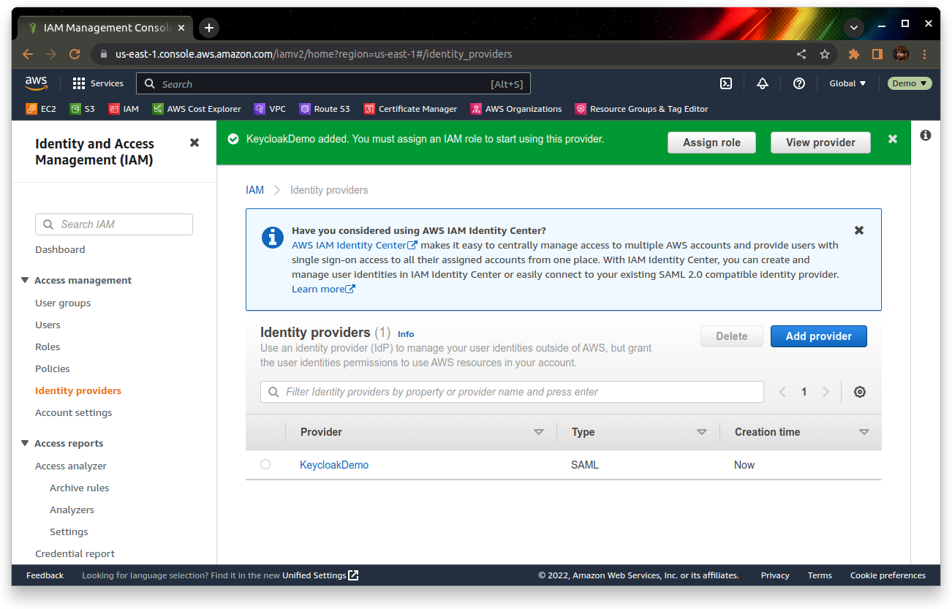Focus the AWS console Search field
Image resolution: width=952 pixels, height=609 pixels.
tap(333, 83)
